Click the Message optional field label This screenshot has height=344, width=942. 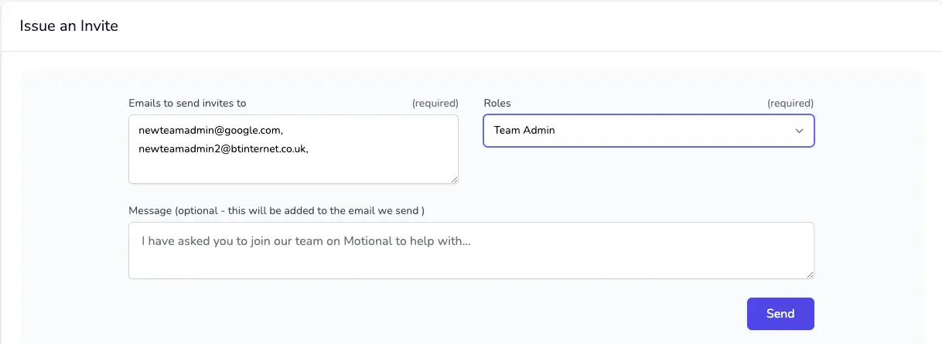pyautogui.click(x=276, y=210)
